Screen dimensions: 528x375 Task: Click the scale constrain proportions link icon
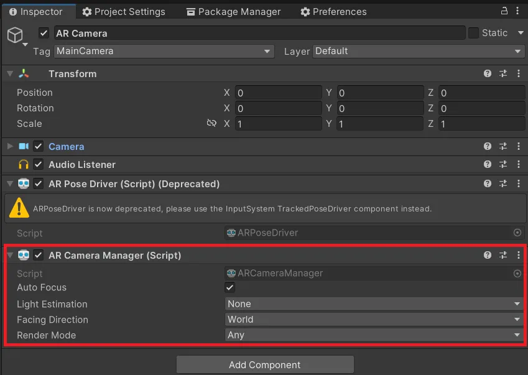click(211, 124)
